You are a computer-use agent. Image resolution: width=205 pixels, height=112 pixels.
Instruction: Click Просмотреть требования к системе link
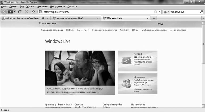point(143,90)
